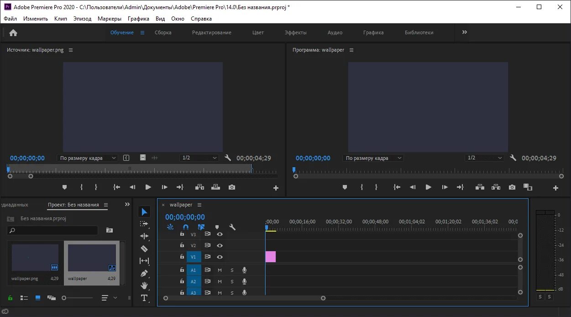571x317 pixels.
Task: Open the Маркеры menu
Action: [x=110, y=19]
